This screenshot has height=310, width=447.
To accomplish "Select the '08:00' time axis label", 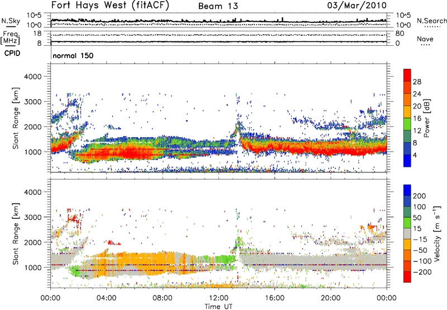I will 163,298.
